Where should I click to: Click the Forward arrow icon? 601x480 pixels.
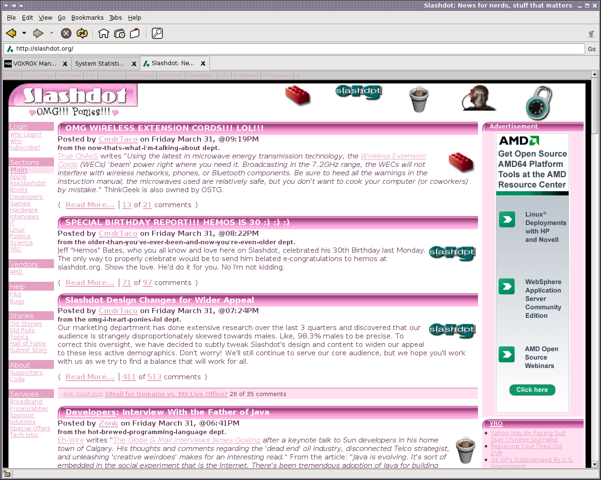[x=38, y=33]
